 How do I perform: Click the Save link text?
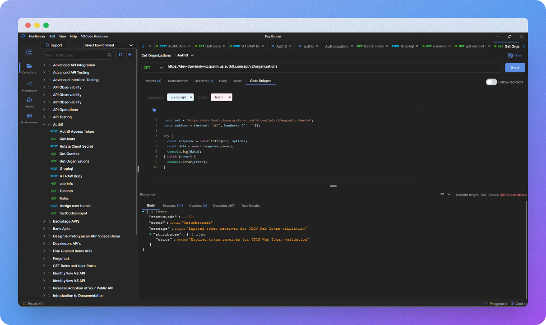(x=518, y=55)
